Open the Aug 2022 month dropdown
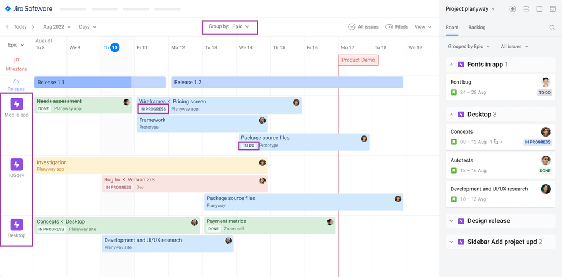 tap(57, 27)
